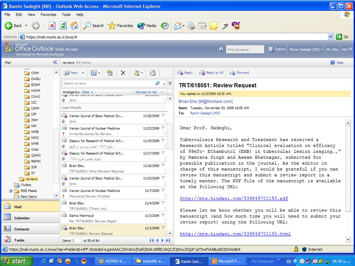The image size is (355, 266).
Task: Click the Check Messages toolbar icon
Action: coord(153,73)
